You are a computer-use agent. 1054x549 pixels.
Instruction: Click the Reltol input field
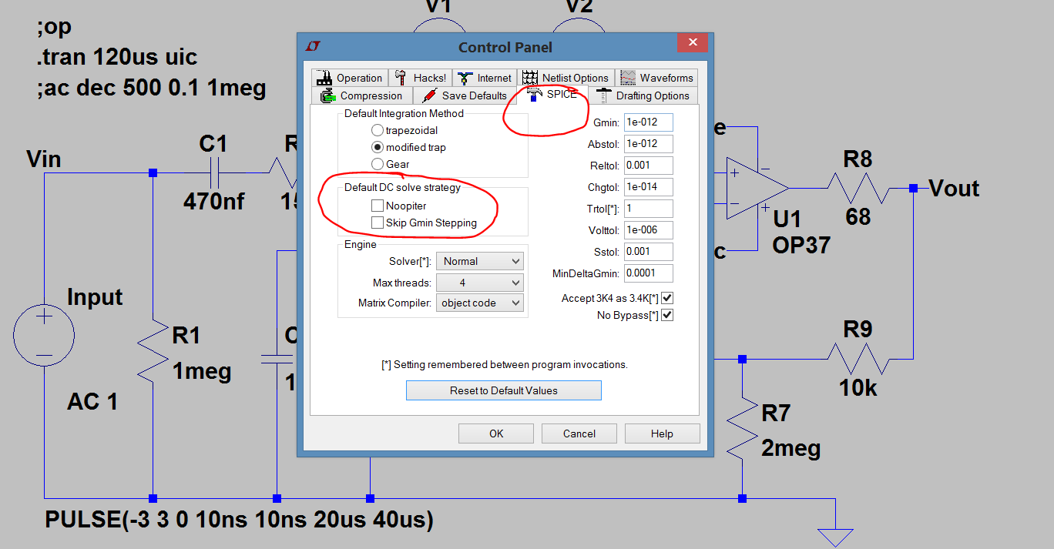click(x=648, y=166)
